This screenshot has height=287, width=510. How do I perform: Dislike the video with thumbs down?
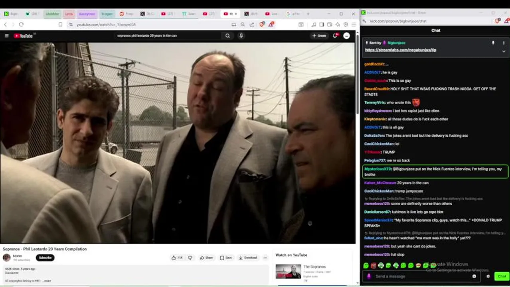tap(190, 258)
